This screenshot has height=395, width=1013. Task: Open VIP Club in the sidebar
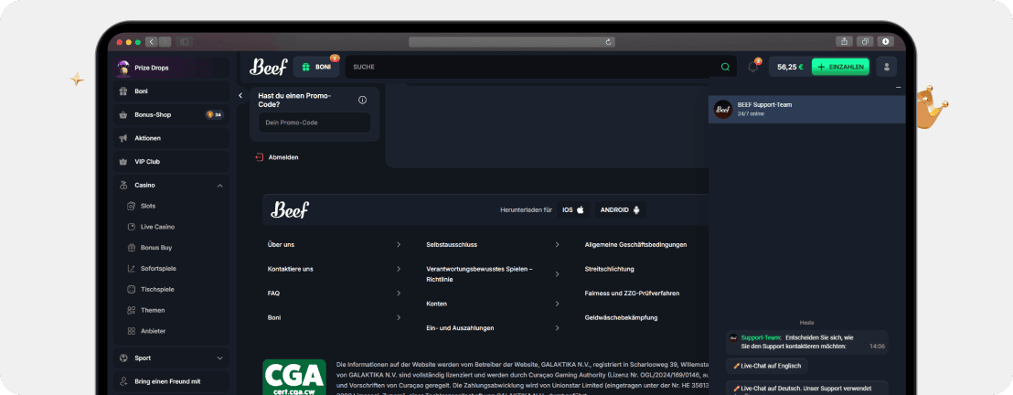[172, 162]
